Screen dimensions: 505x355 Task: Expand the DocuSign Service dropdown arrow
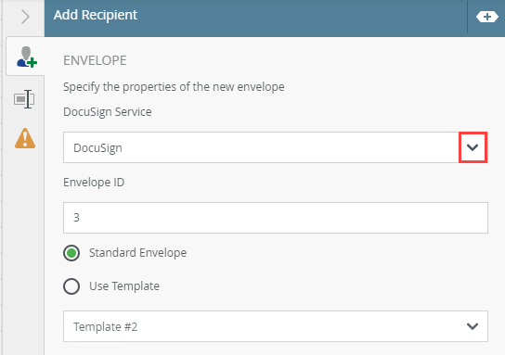click(x=473, y=147)
